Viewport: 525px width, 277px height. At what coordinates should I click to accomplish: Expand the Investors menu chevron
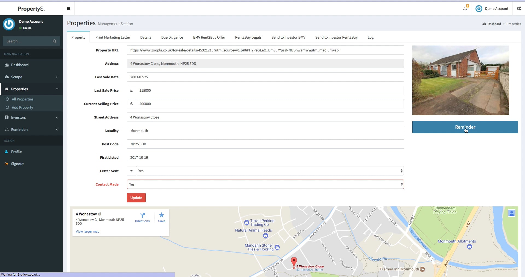point(57,117)
